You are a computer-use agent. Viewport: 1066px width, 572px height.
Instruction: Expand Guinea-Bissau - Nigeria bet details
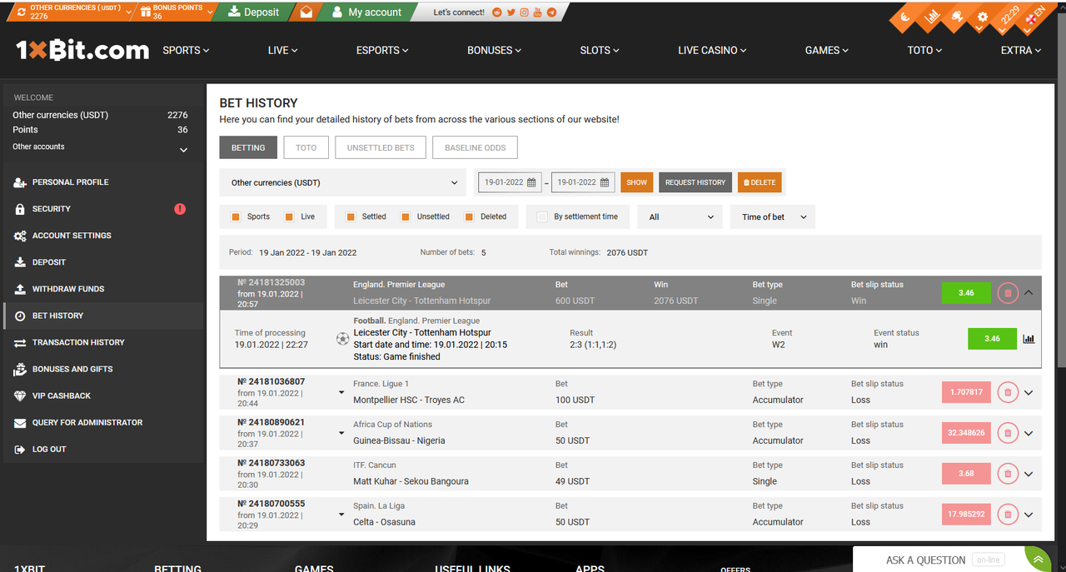pyautogui.click(x=1029, y=434)
